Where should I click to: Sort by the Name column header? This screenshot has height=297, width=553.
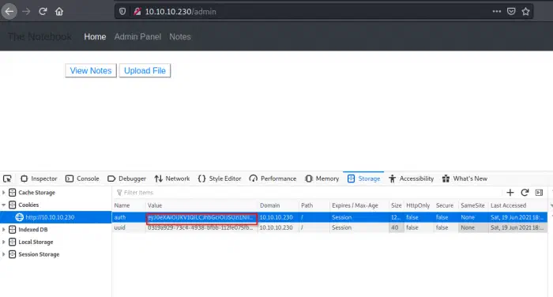coord(129,205)
